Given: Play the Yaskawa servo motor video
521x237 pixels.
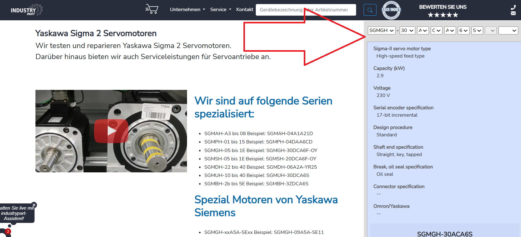Looking at the screenshot, I should pyautogui.click(x=111, y=131).
